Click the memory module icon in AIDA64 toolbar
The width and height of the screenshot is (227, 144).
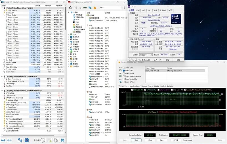(x=85, y=8)
